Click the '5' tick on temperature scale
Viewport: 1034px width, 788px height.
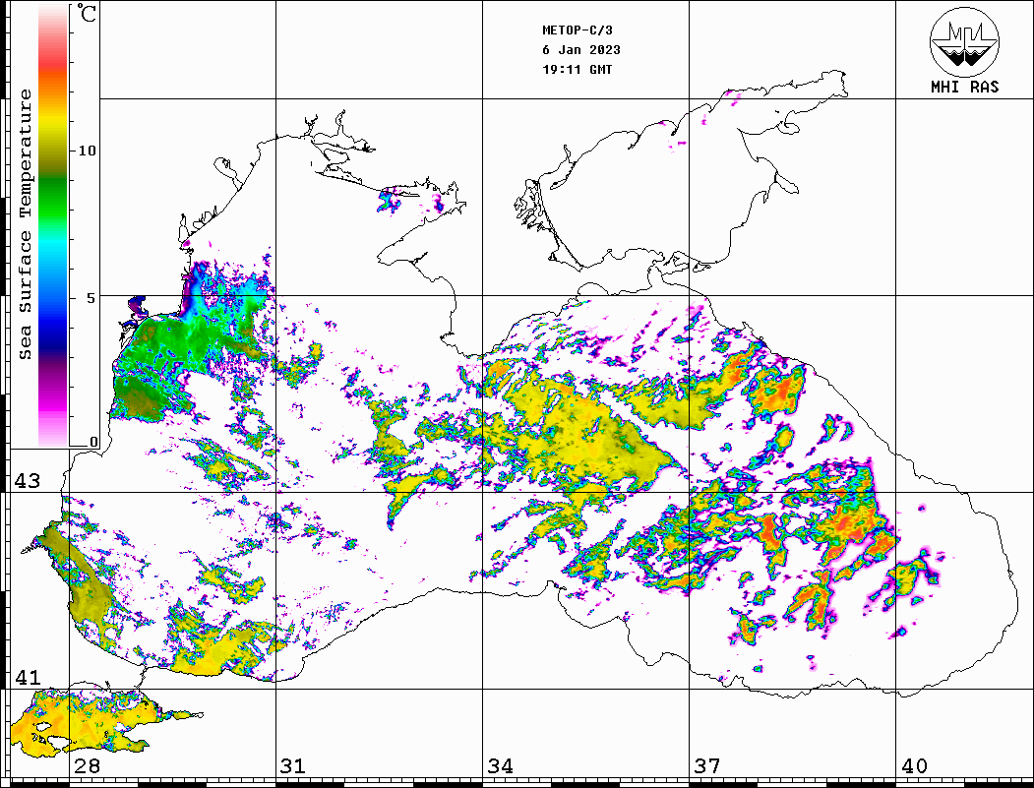[91, 298]
